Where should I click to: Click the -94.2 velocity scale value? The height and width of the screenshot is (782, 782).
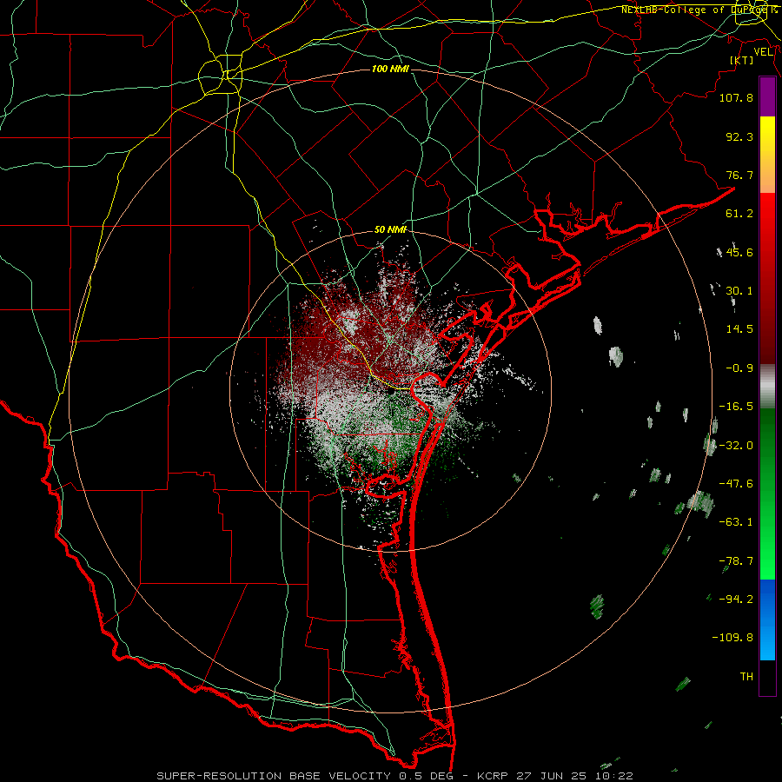(736, 599)
